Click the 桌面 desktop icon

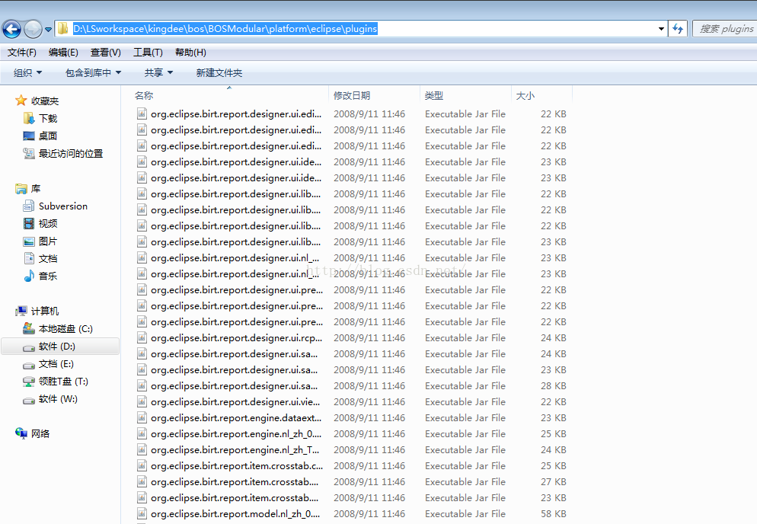[x=29, y=136]
